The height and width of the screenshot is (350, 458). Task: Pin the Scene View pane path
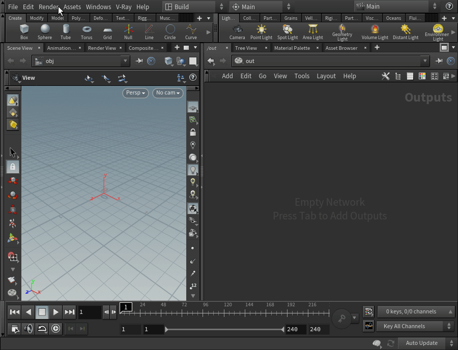pyautogui.click(x=139, y=61)
